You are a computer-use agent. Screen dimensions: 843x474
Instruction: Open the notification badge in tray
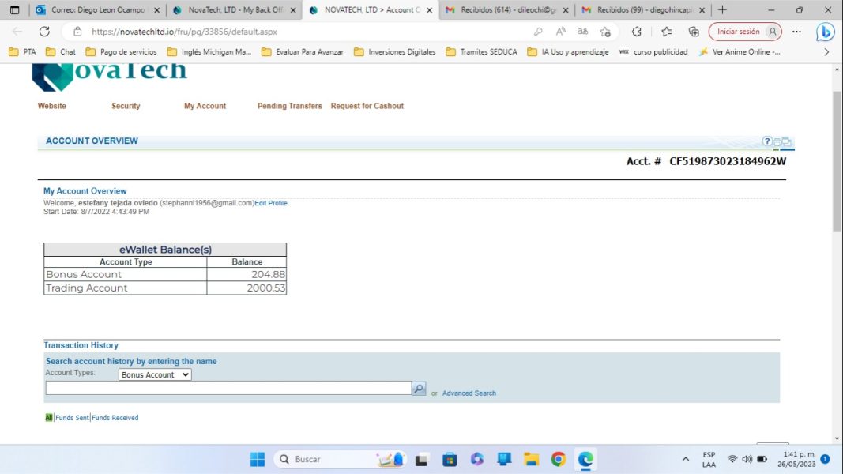[825, 459]
